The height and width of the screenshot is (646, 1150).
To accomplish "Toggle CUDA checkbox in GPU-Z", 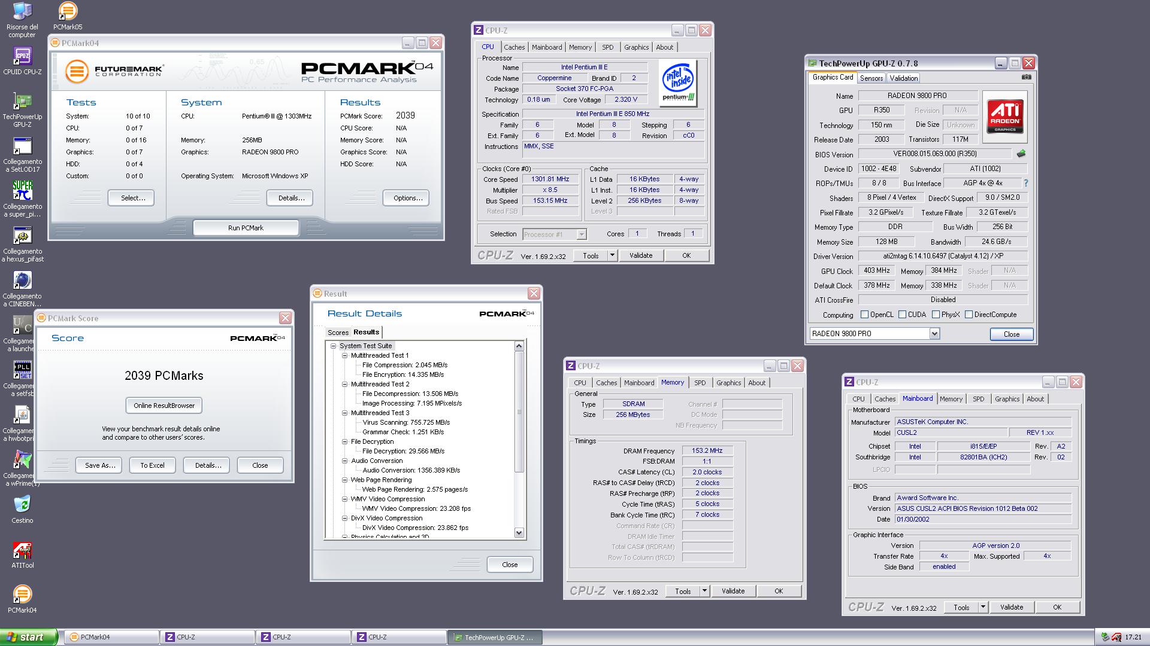I will [902, 315].
